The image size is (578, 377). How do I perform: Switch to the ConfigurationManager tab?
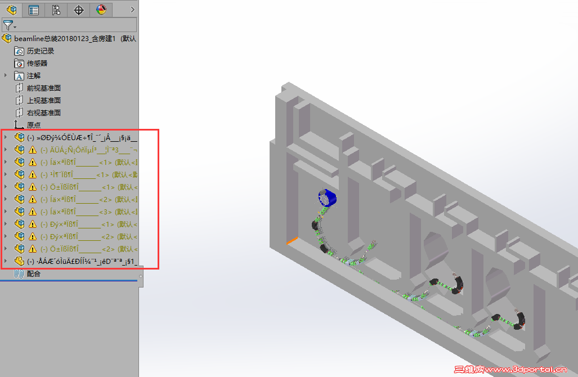click(56, 10)
